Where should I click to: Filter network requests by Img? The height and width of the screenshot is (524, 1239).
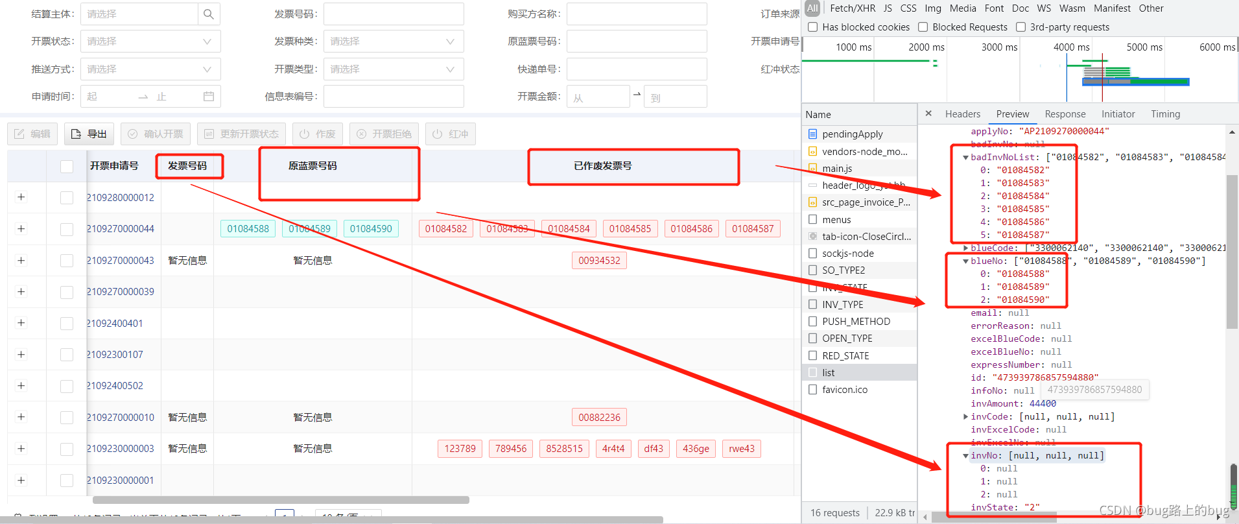[933, 8]
